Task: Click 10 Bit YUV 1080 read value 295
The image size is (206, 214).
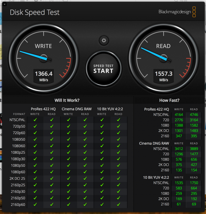Action: coord(194,194)
